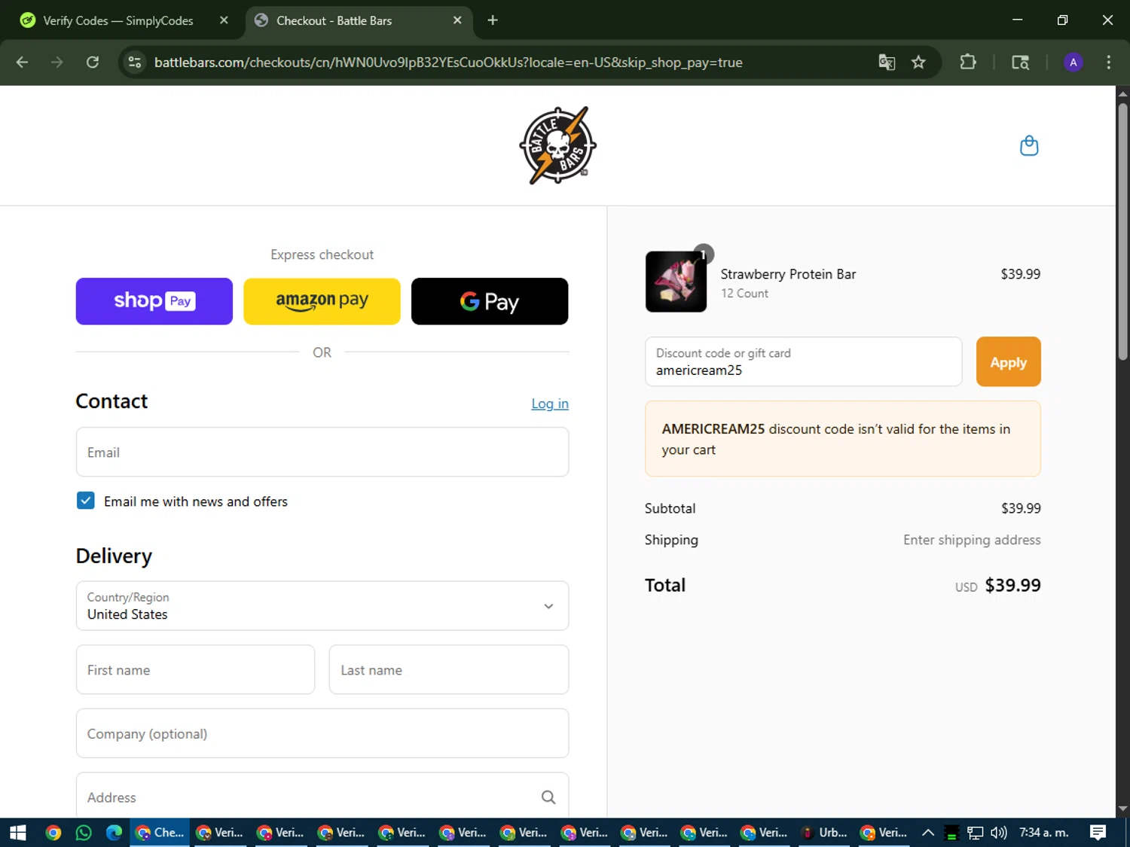Open the network icon in system tray
This screenshot has width=1130, height=847.
(976, 833)
